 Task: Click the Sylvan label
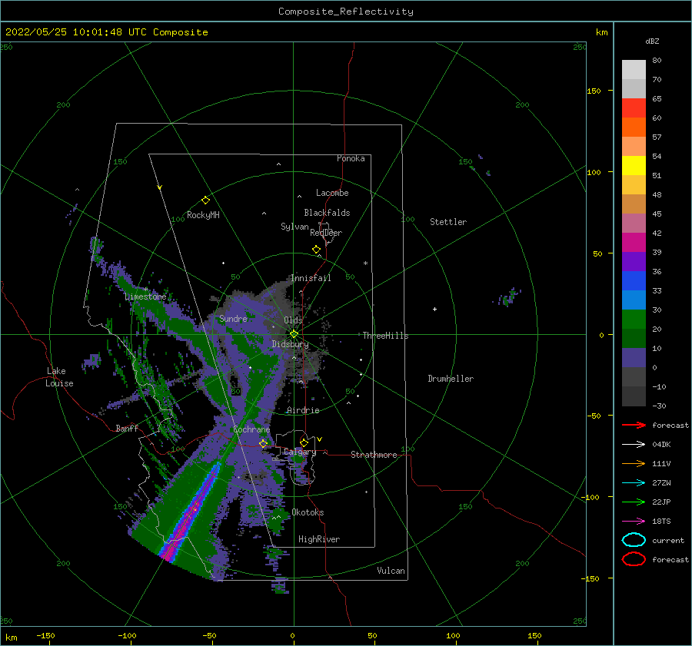point(294,227)
